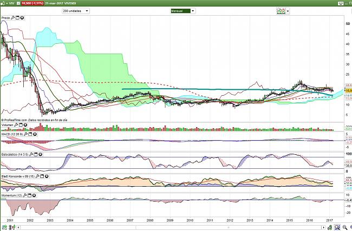Open Volumen indicator settings wrench
This screenshot has height=231, width=352.
click(x=16, y=124)
